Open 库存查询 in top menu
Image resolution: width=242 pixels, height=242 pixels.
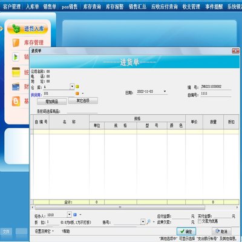tap(92, 7)
